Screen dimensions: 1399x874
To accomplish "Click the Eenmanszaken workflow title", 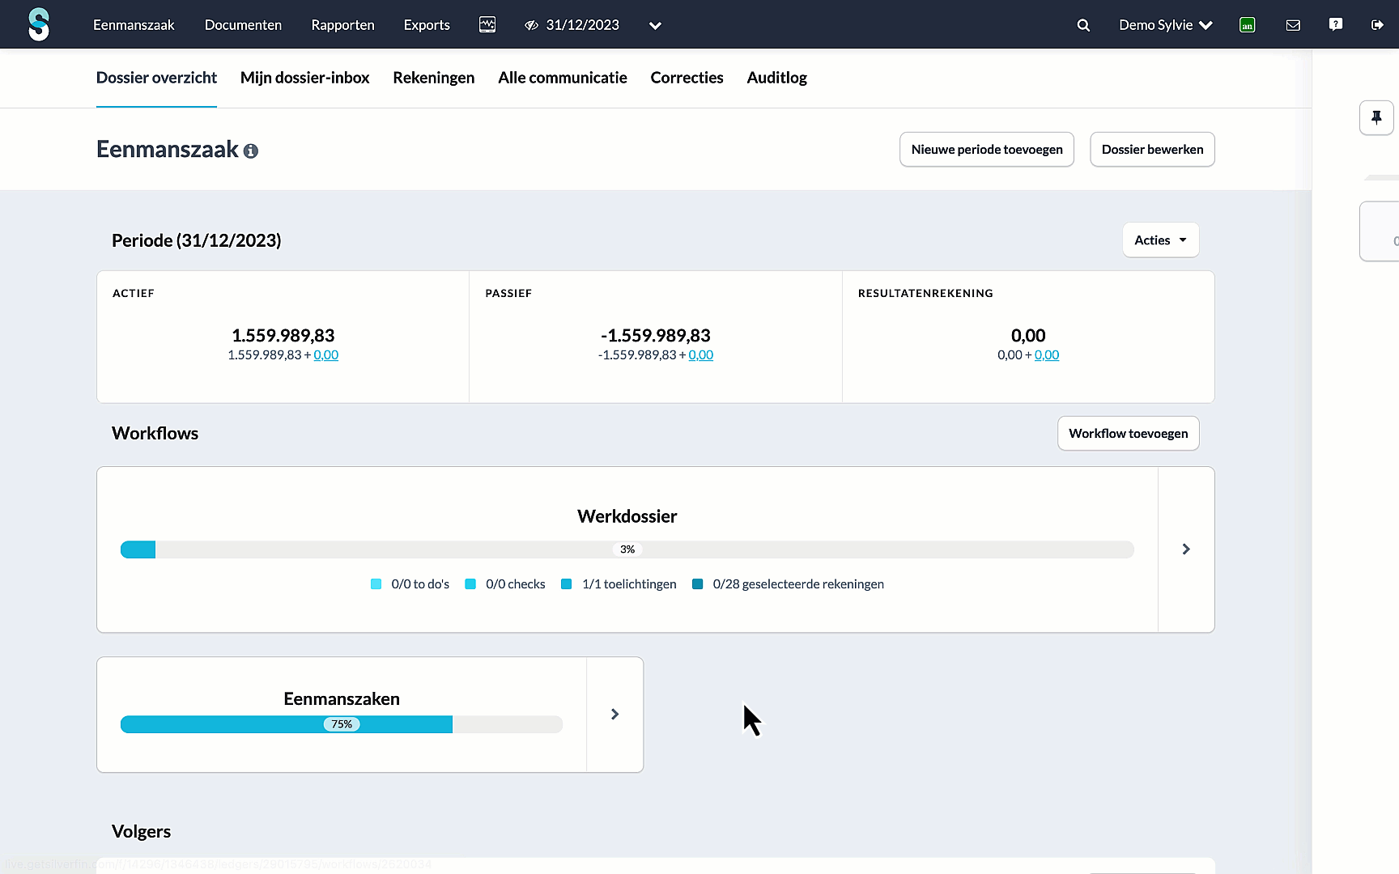I will [342, 699].
